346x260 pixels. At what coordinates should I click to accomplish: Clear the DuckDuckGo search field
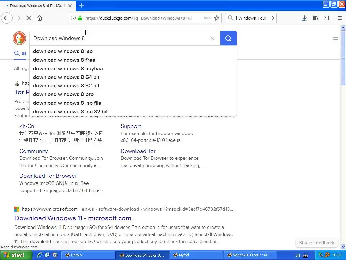(x=212, y=38)
